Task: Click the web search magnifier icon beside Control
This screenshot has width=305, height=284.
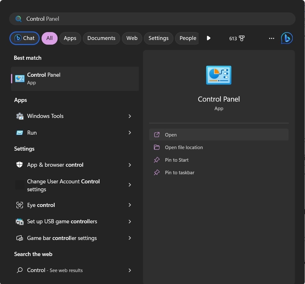Action: click(20, 270)
